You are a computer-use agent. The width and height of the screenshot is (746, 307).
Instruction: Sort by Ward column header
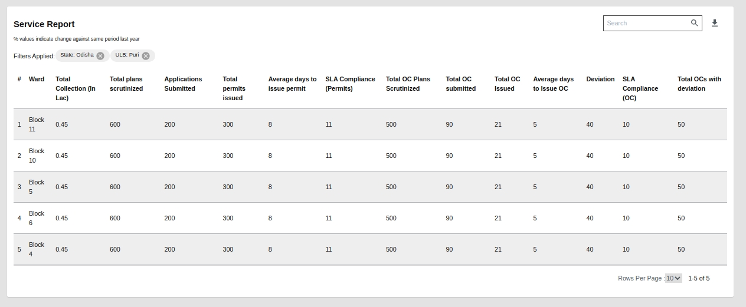pos(37,79)
